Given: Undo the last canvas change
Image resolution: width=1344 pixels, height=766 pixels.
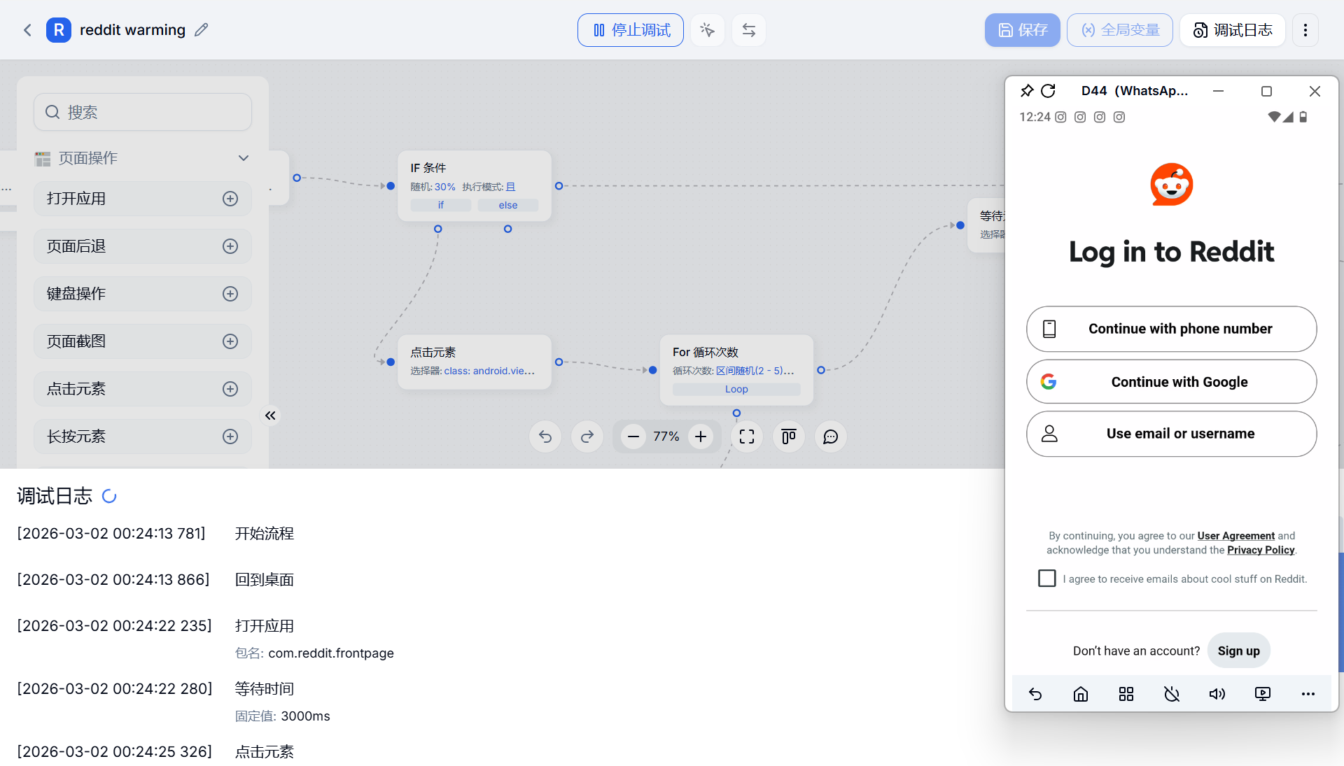Looking at the screenshot, I should [x=545, y=437].
